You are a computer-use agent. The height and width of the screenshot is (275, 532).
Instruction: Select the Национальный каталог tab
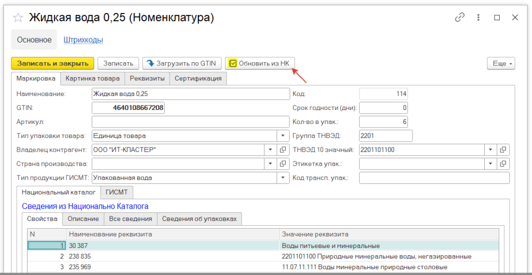tap(59, 192)
